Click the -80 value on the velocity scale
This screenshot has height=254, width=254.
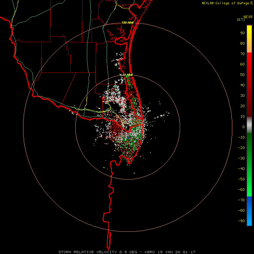[x=241, y=211]
